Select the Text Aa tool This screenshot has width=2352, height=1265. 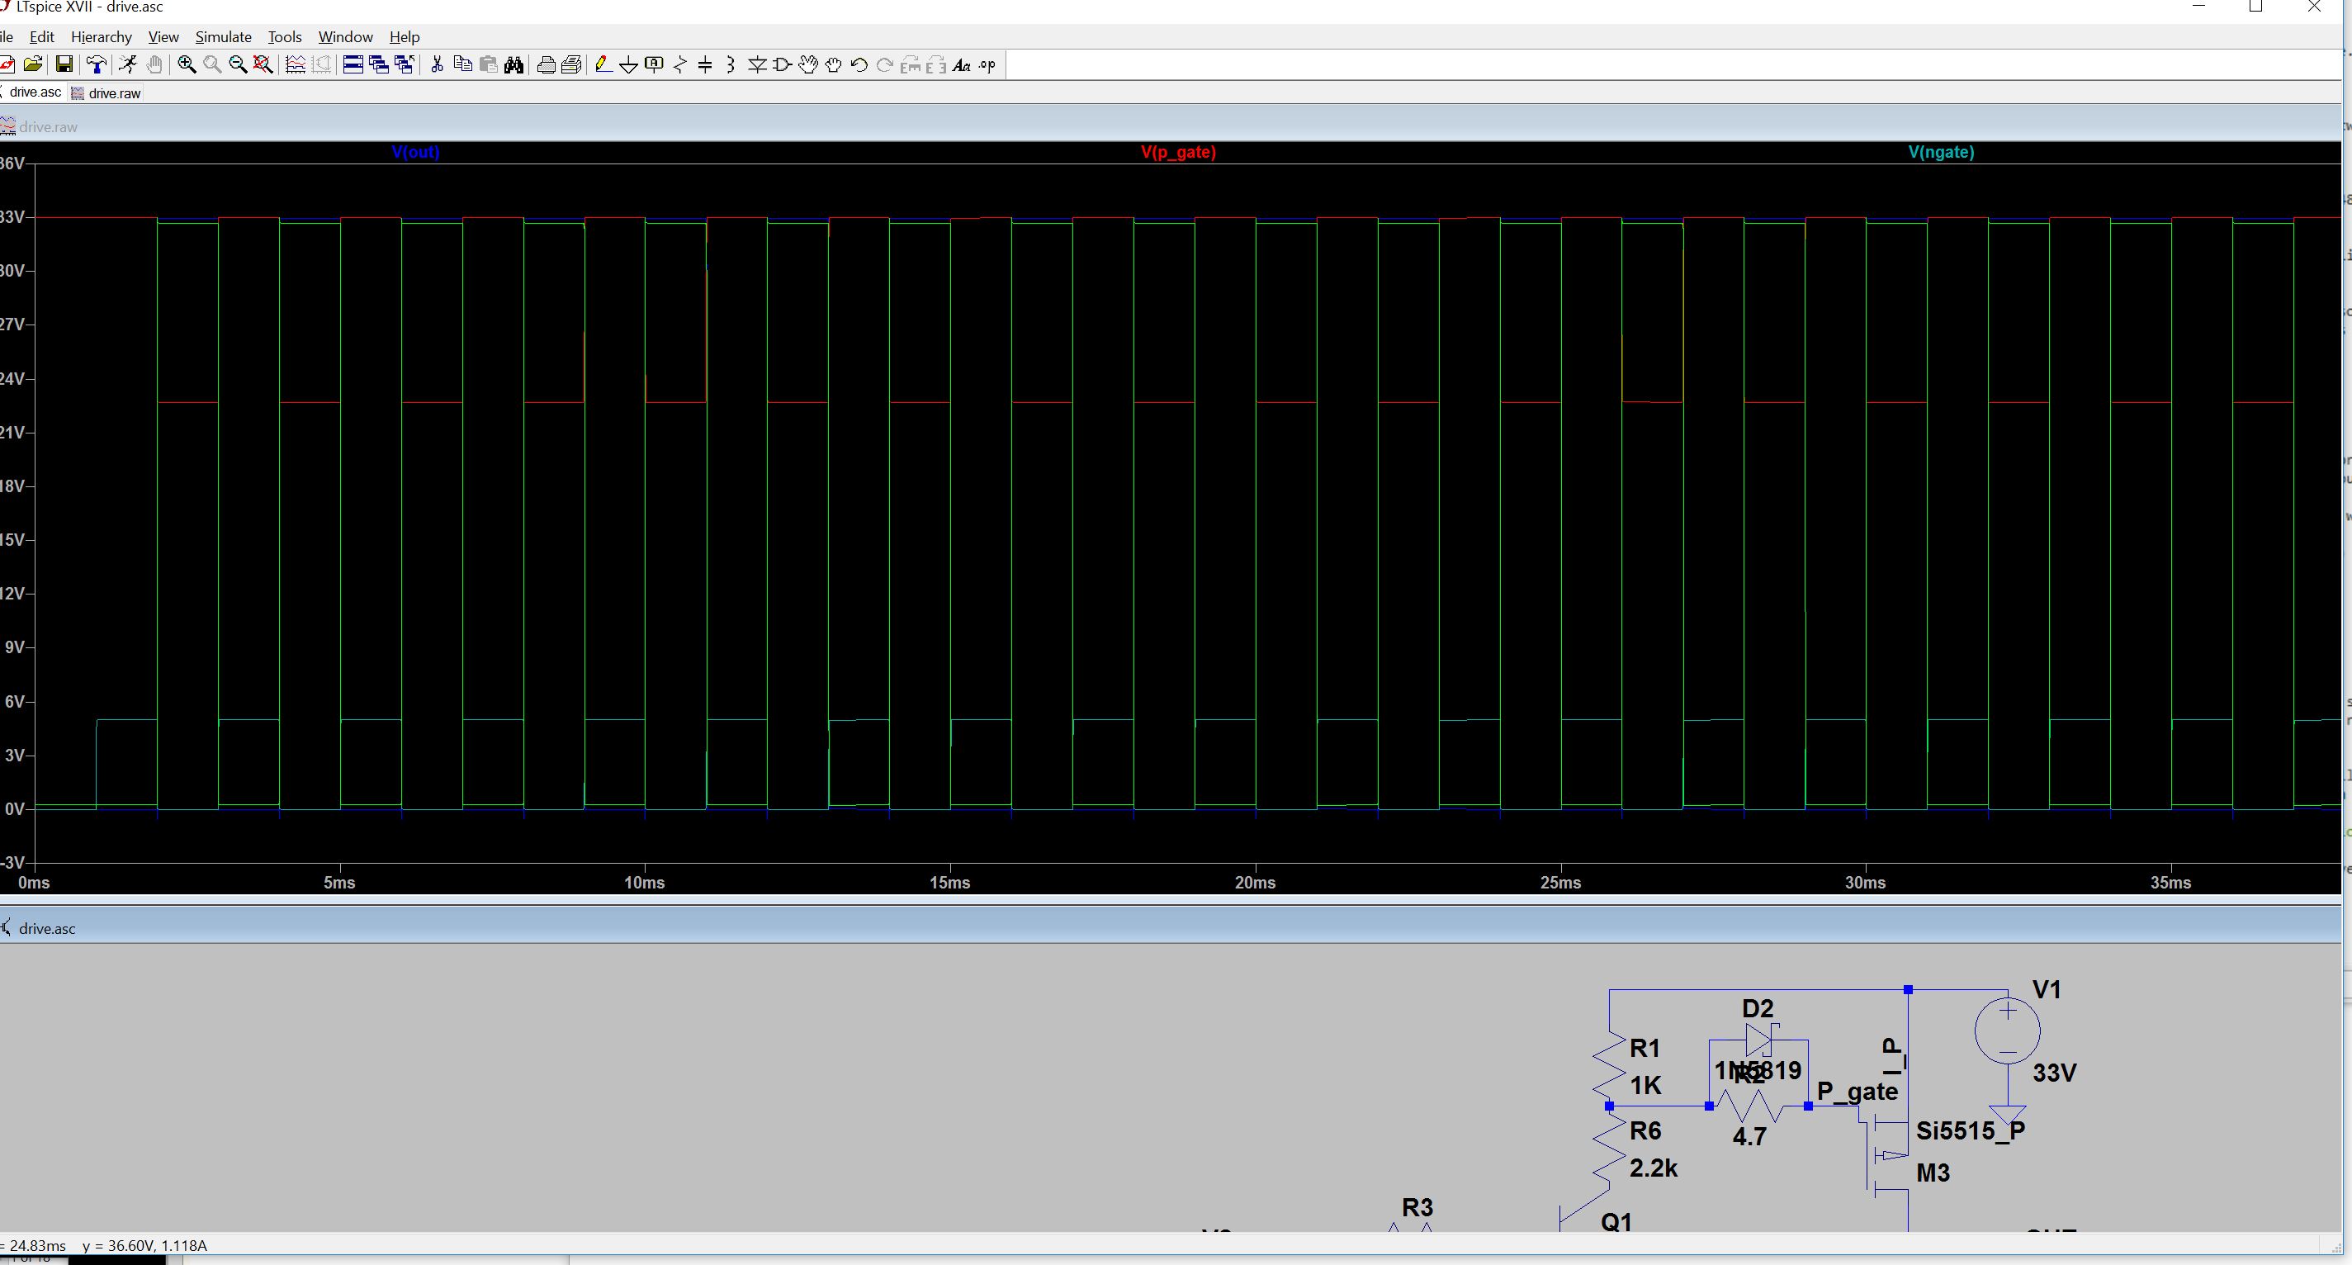[x=962, y=64]
